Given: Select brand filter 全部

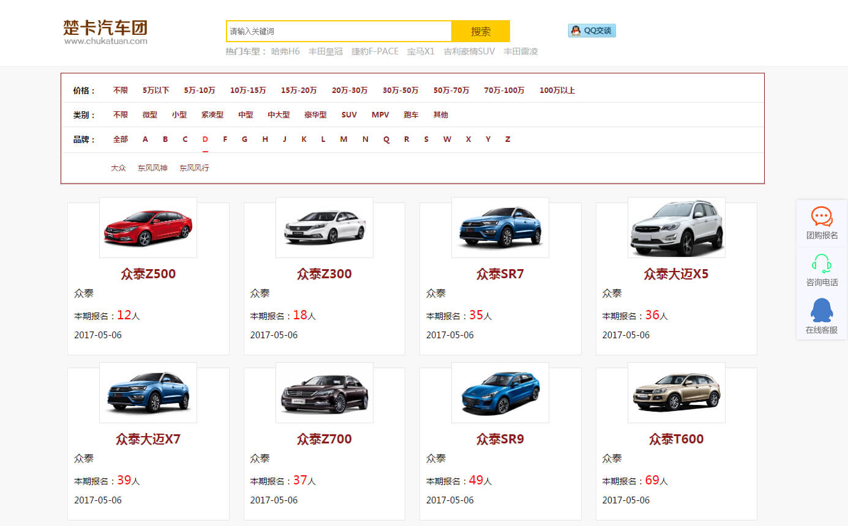Looking at the screenshot, I should pyautogui.click(x=121, y=139).
